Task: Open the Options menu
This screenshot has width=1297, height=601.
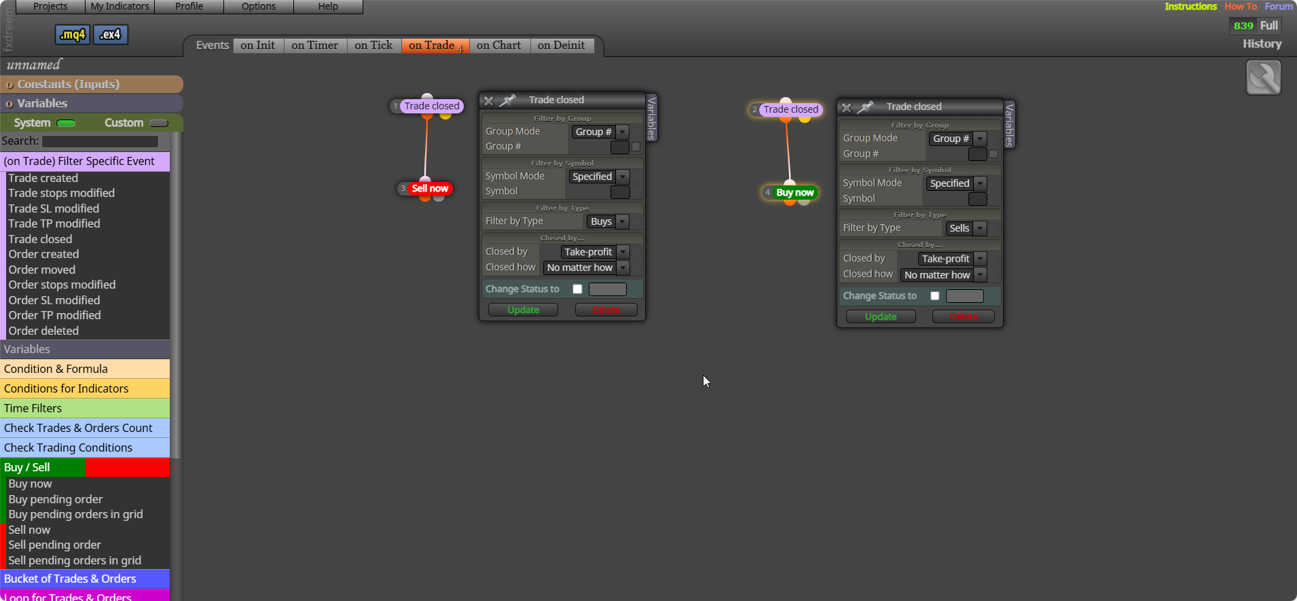Action: click(x=259, y=7)
